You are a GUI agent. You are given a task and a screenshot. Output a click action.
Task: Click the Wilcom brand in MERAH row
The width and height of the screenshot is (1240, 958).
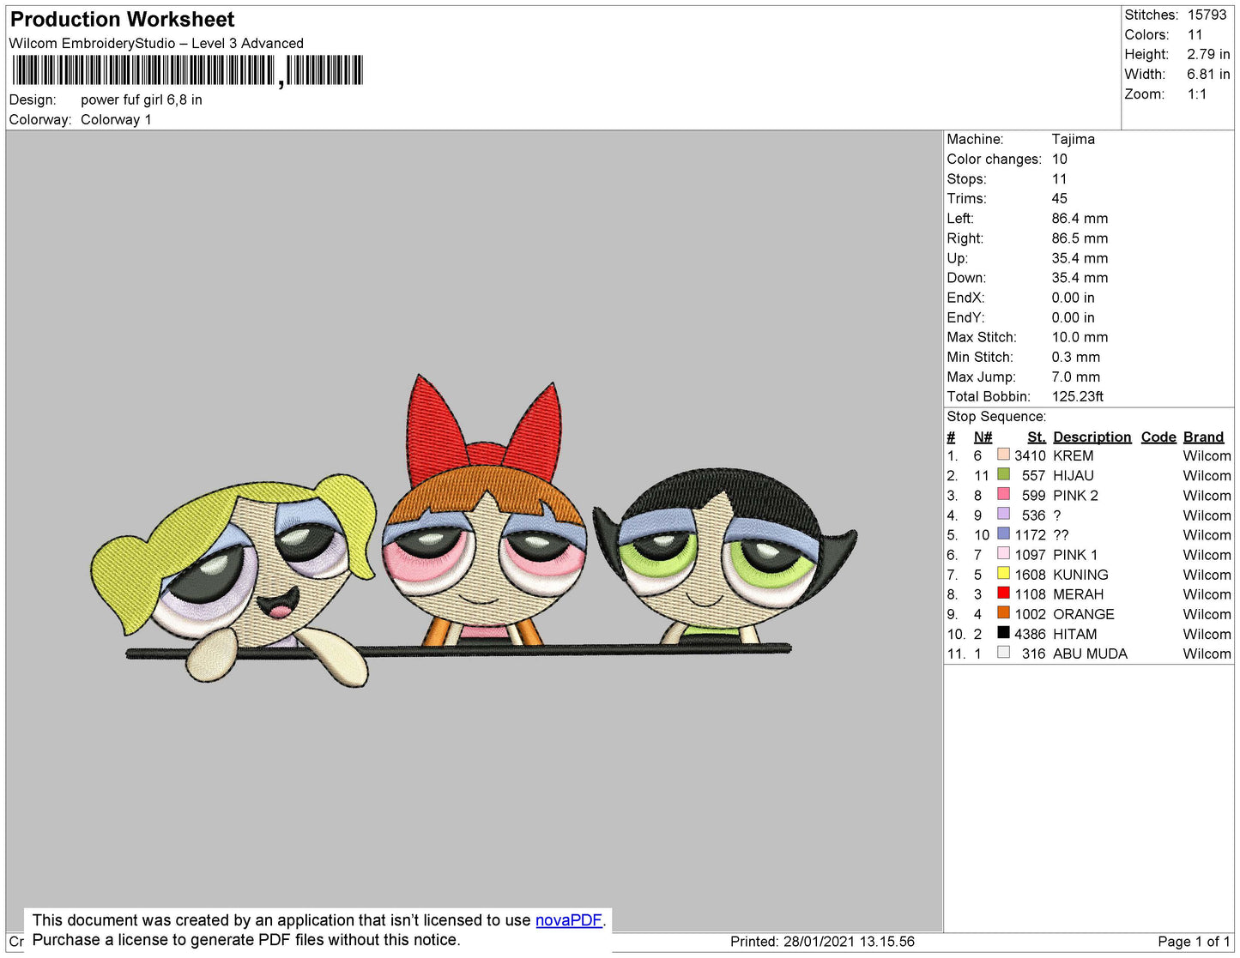coord(1207,593)
